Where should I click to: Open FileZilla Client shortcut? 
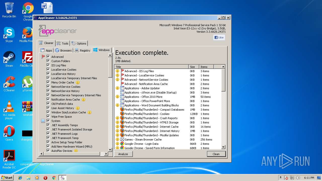coord(27,59)
